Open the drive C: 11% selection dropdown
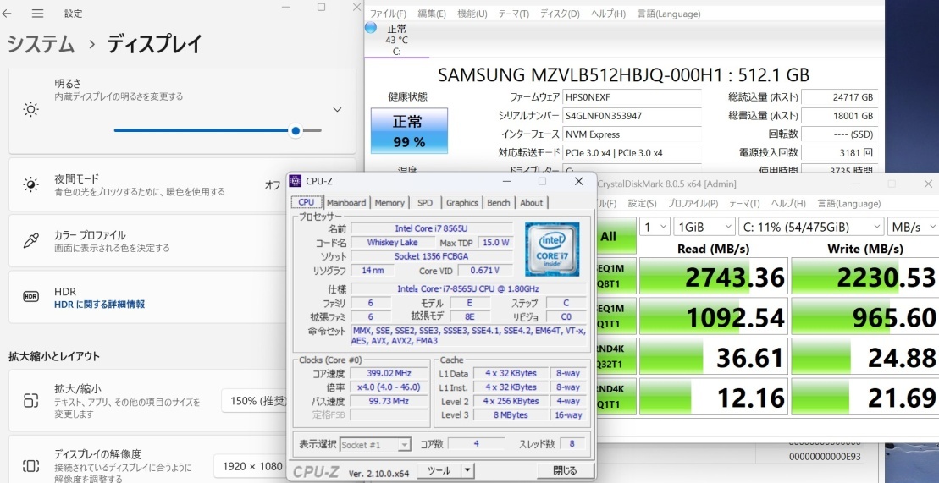 (811, 227)
